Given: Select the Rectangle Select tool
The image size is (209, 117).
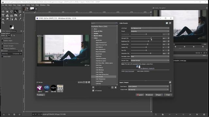Looking at the screenshot, I should 7,12.
